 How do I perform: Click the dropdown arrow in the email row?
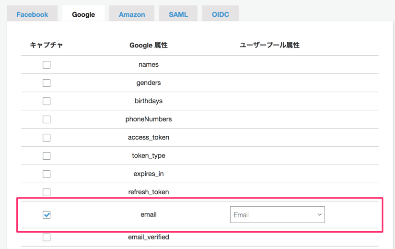pyautogui.click(x=319, y=215)
